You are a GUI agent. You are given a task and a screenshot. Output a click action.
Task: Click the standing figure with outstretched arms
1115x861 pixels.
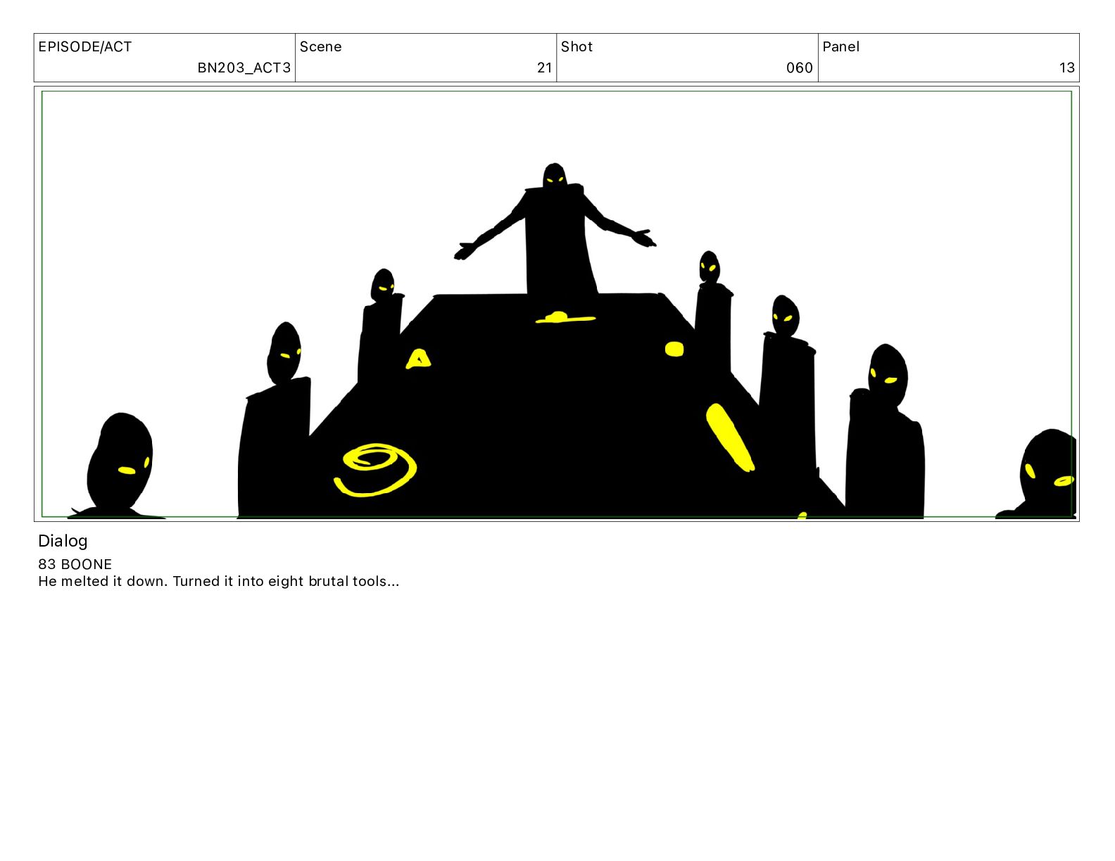coord(555,229)
